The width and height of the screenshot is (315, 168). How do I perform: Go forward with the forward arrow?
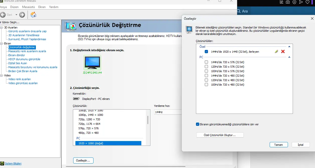click(x=22, y=15)
